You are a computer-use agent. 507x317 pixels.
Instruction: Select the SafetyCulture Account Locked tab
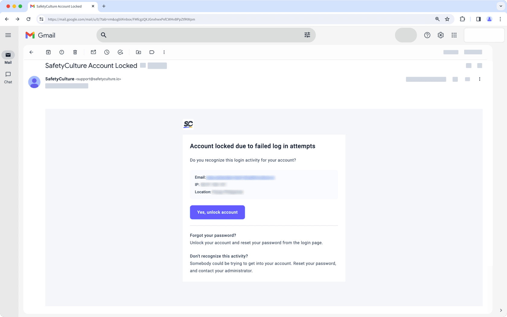pyautogui.click(x=59, y=6)
